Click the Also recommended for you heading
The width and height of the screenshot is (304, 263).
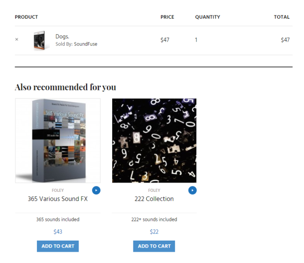tap(65, 87)
